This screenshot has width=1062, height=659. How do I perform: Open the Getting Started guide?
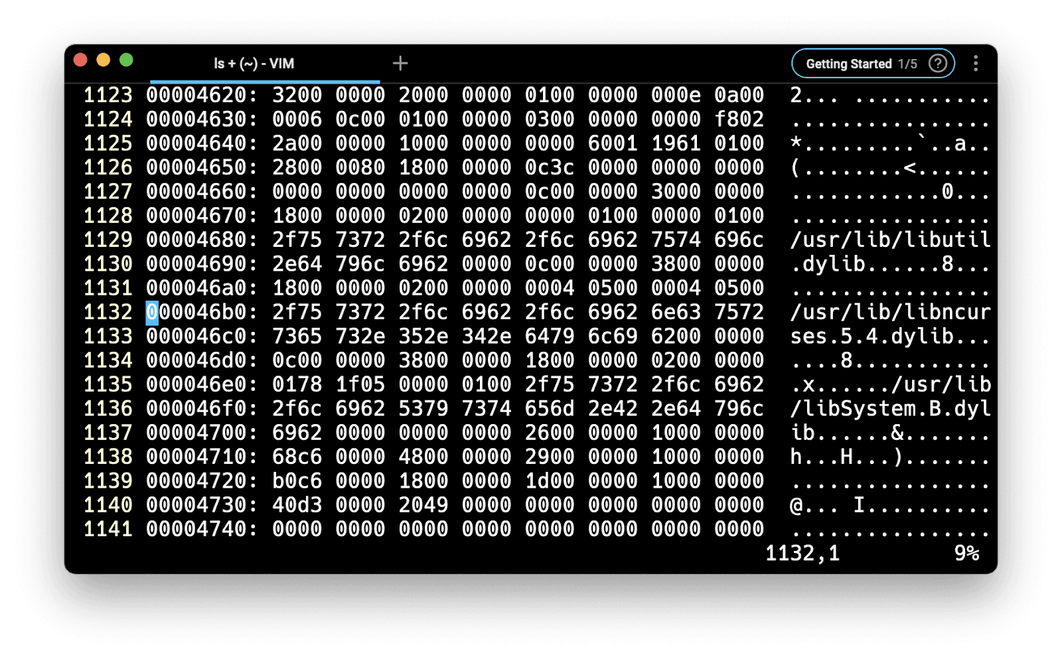coord(848,64)
